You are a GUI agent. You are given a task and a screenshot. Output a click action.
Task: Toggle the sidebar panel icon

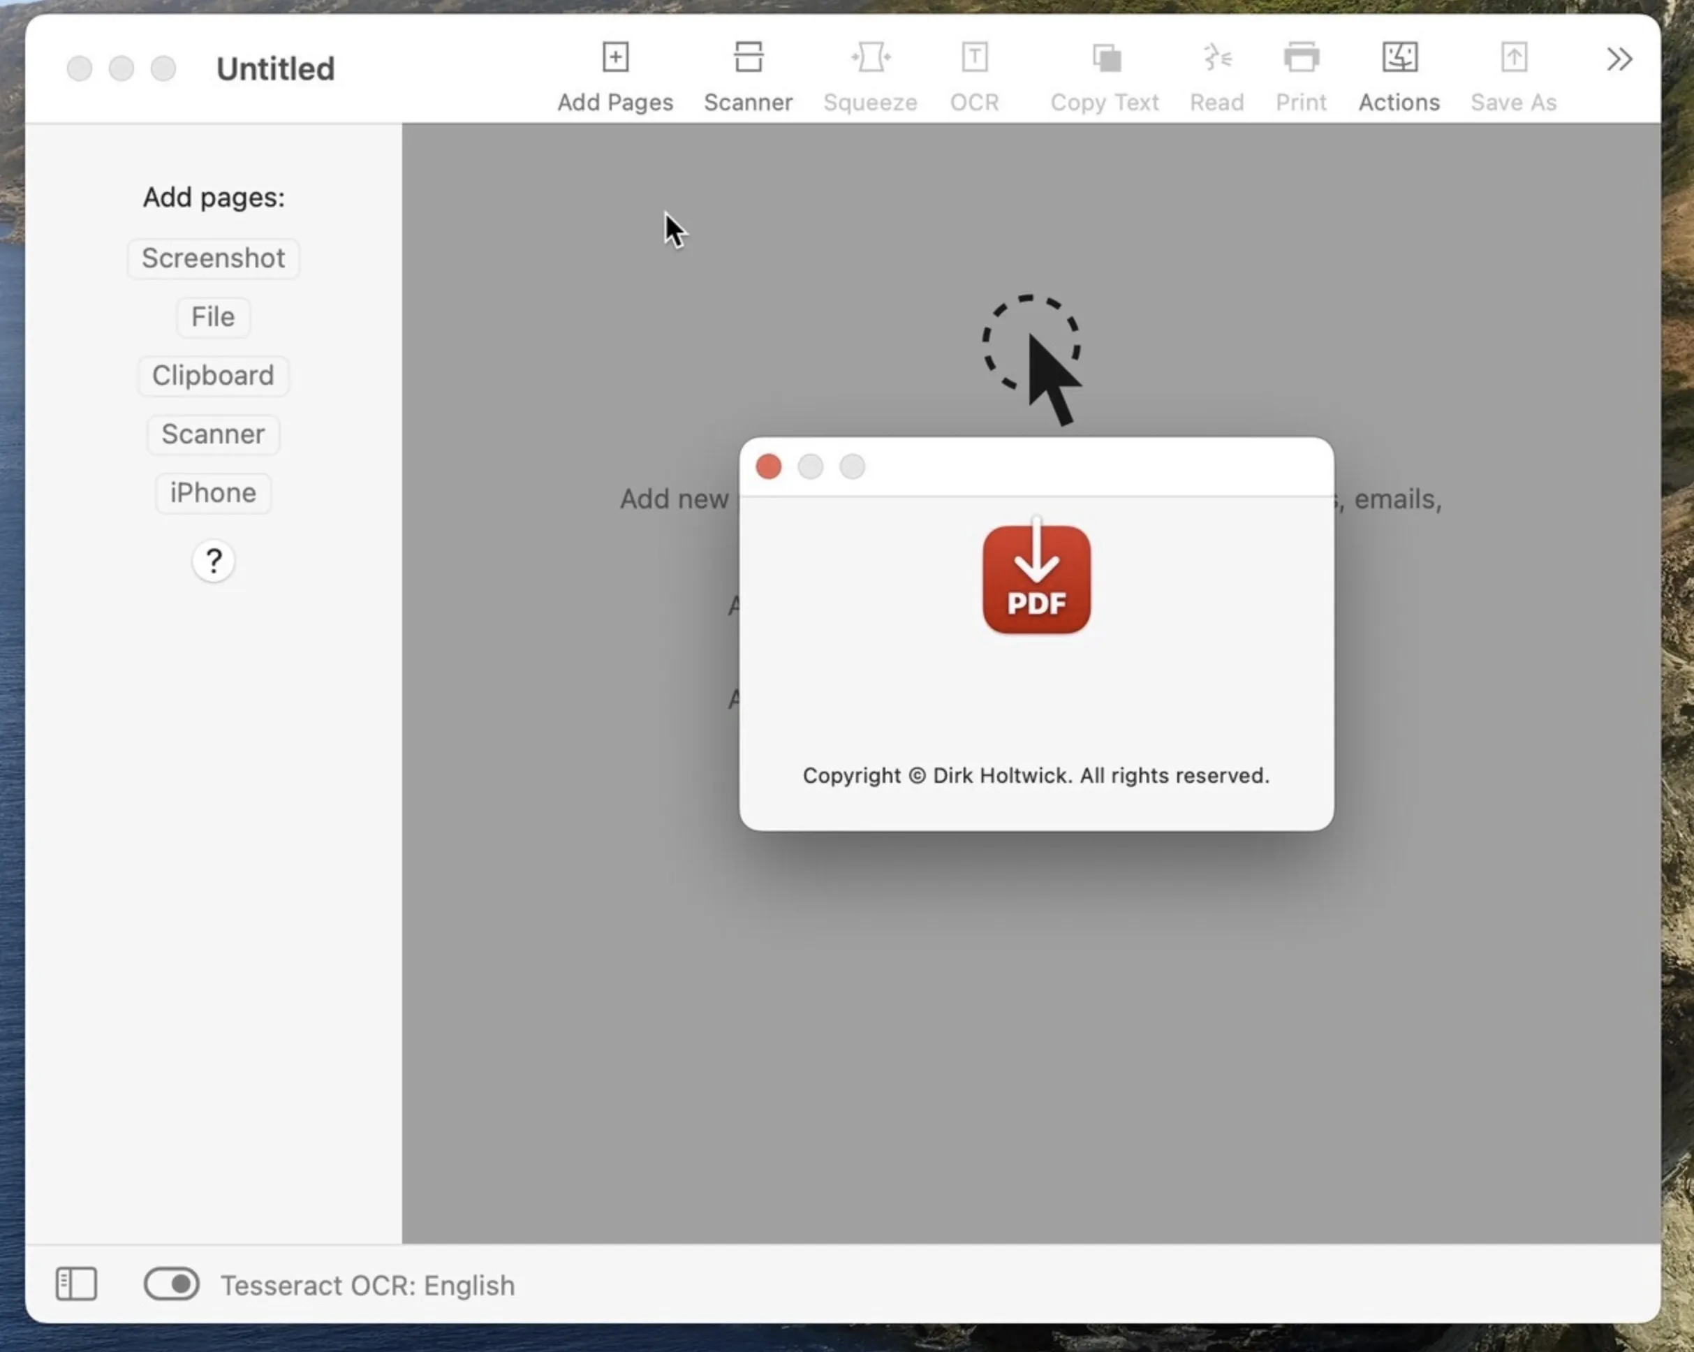pyautogui.click(x=76, y=1284)
